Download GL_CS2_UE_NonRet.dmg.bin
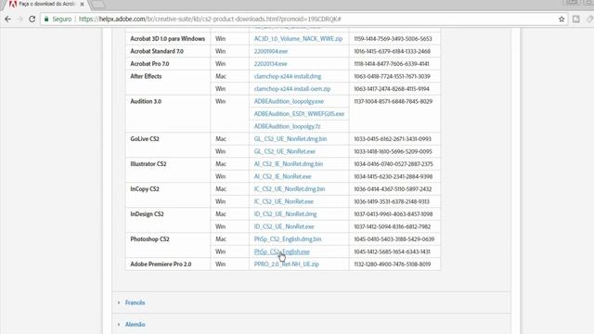The height and width of the screenshot is (334, 594). 291,138
